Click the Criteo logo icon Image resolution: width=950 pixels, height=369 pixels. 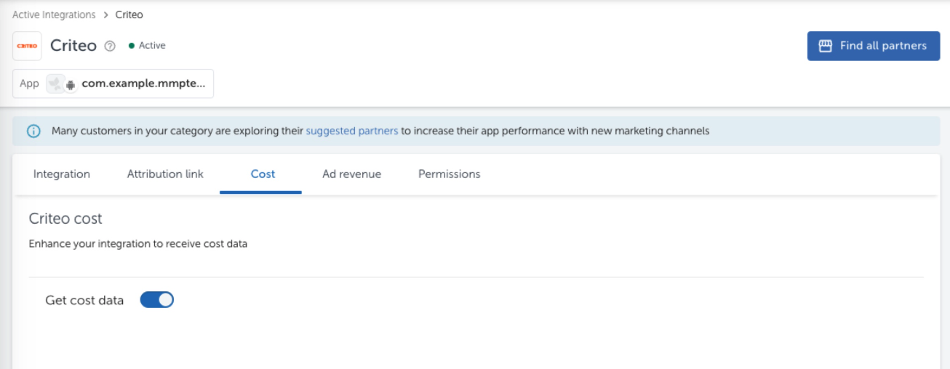point(27,46)
